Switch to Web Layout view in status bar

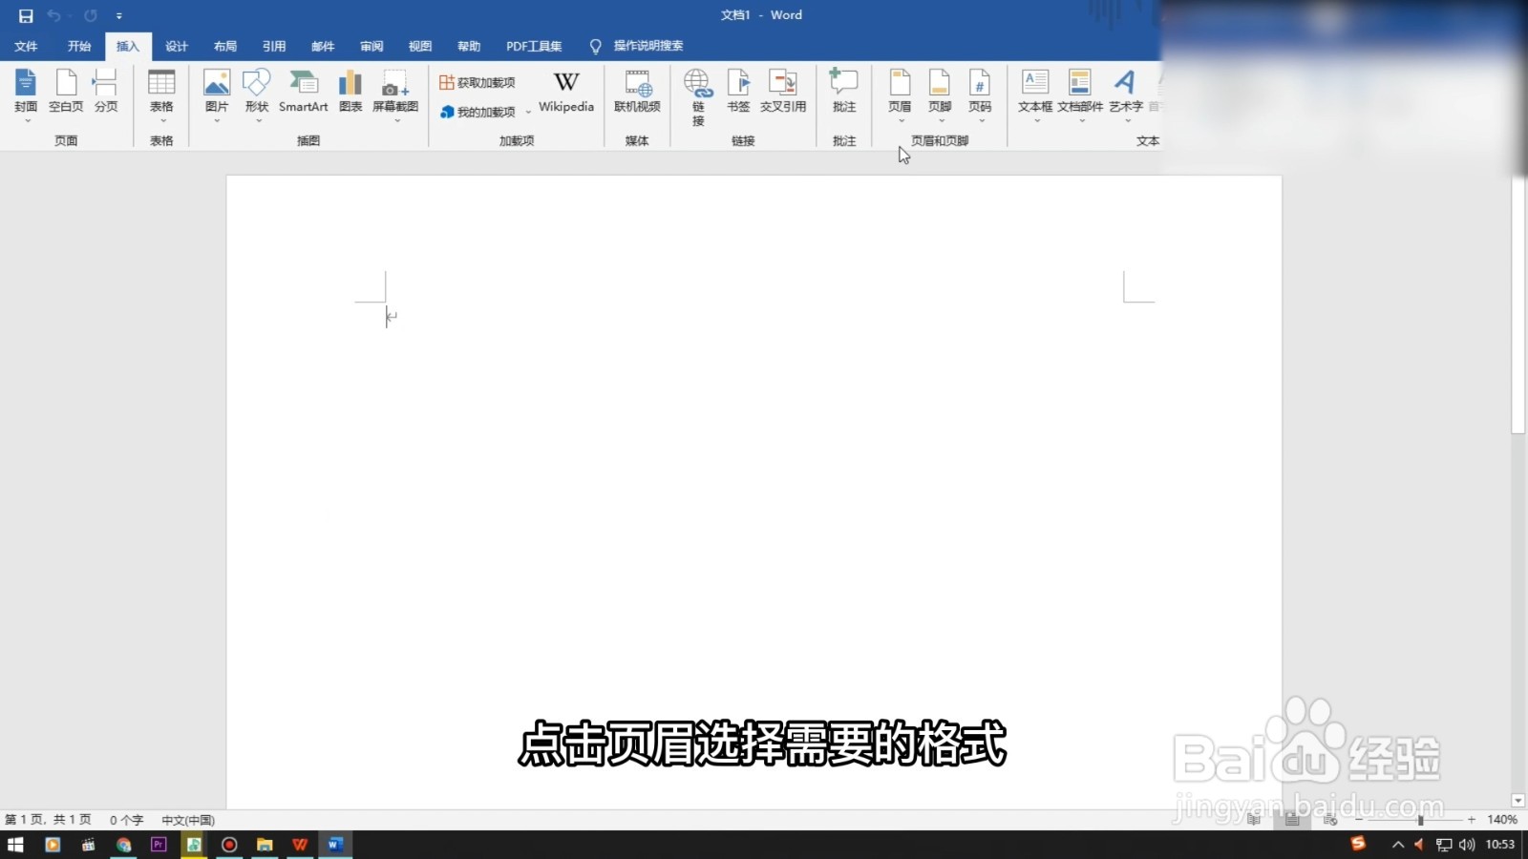1330,820
